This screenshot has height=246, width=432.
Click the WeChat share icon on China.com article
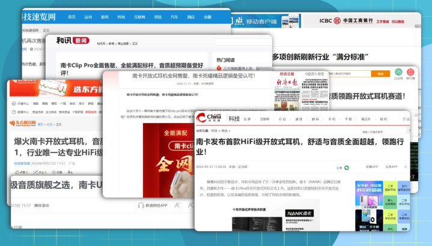[347, 167]
